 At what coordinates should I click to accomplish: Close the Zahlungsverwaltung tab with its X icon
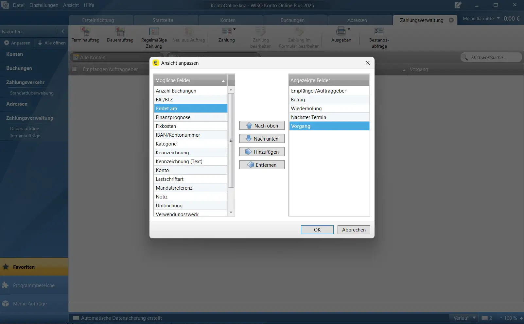[451, 20]
